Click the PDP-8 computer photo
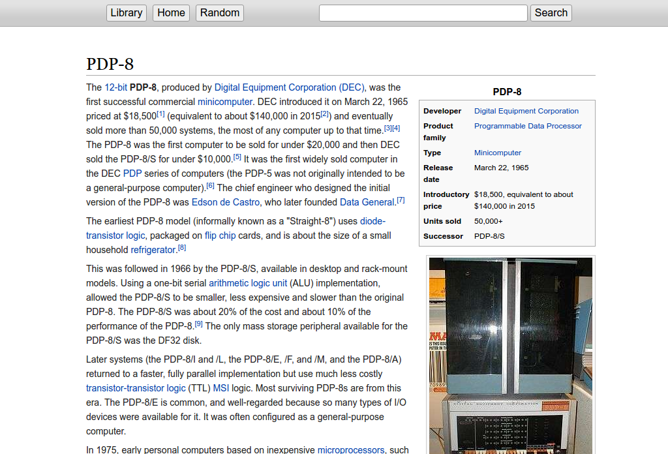Viewport: 668px width, 454px height. pos(510,356)
